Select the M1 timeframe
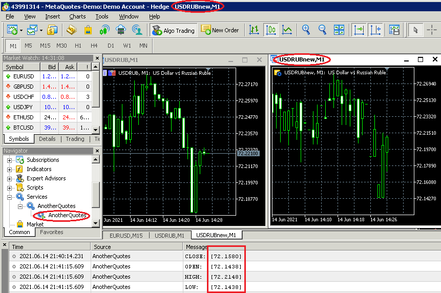This screenshot has height=293, width=441. pyautogui.click(x=13, y=46)
